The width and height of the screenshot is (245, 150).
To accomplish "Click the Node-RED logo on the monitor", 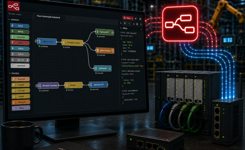I will pos(14,6).
